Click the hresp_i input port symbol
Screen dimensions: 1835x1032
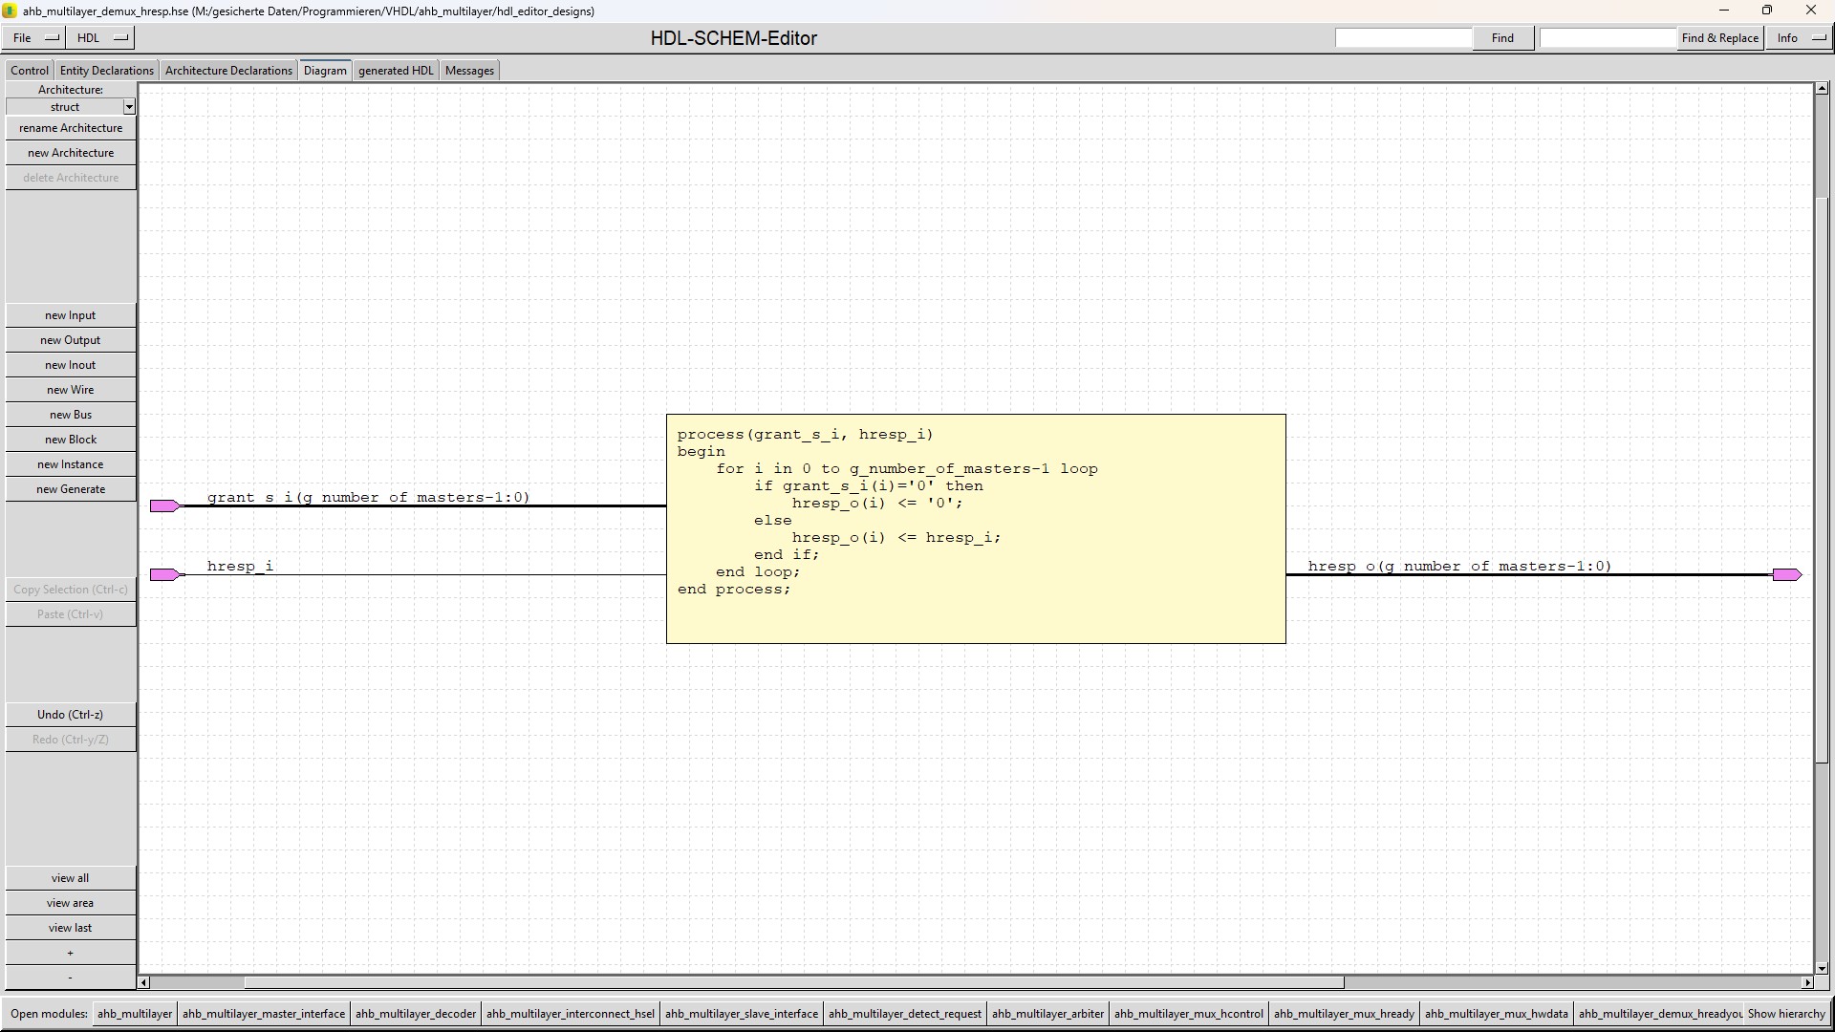[163, 574]
